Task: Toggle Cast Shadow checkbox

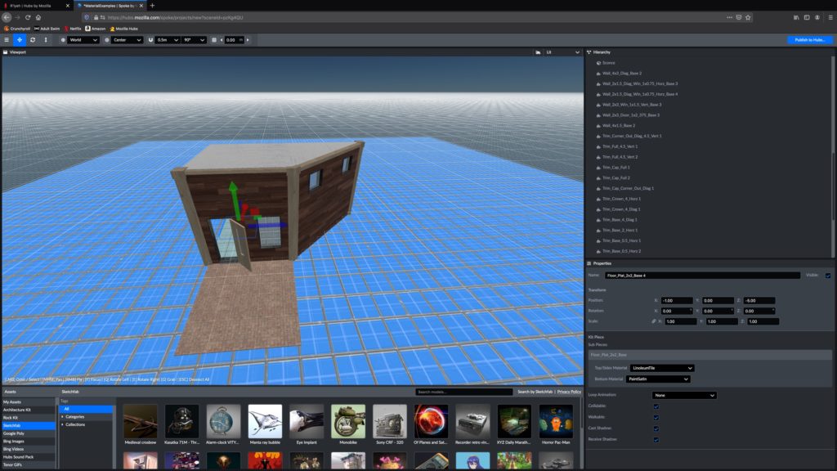Action: coord(656,428)
